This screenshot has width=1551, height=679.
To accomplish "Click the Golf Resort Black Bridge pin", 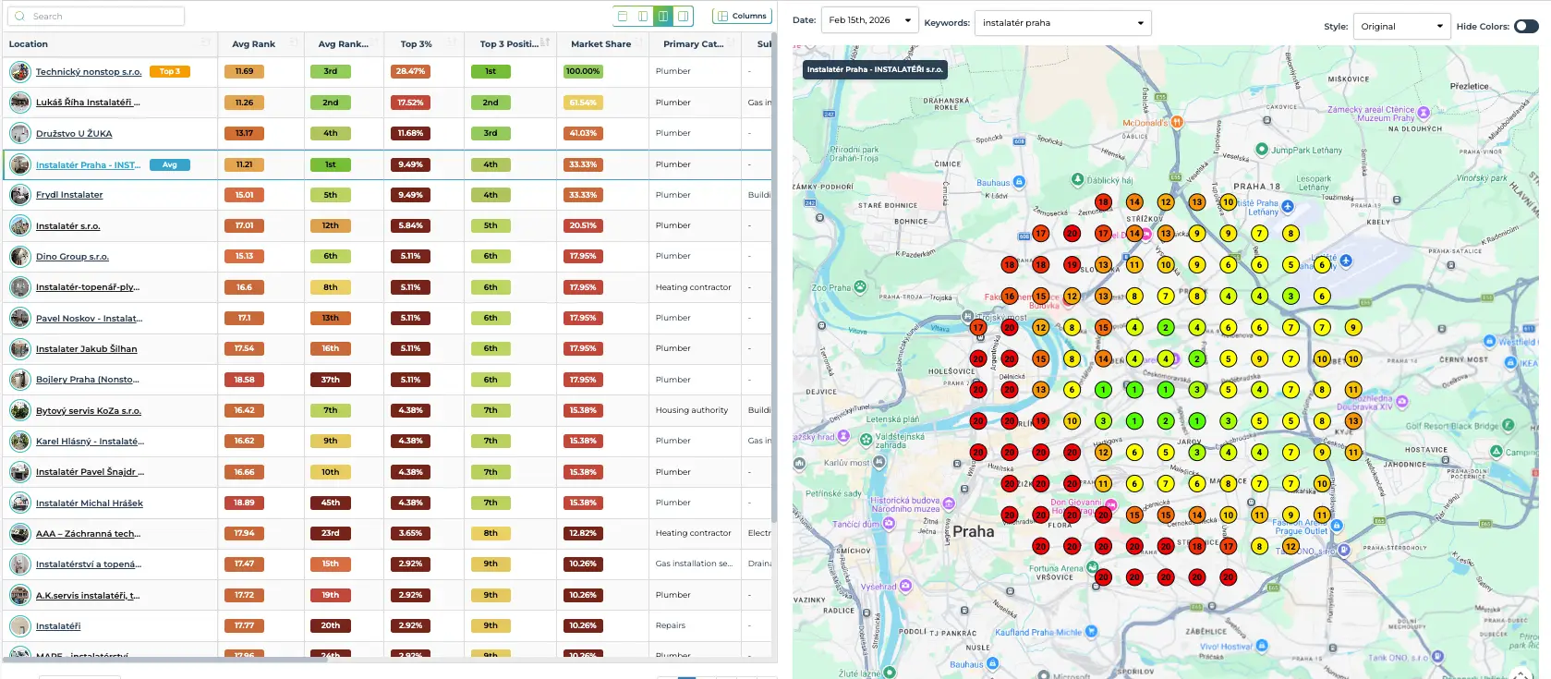I will click(1509, 425).
